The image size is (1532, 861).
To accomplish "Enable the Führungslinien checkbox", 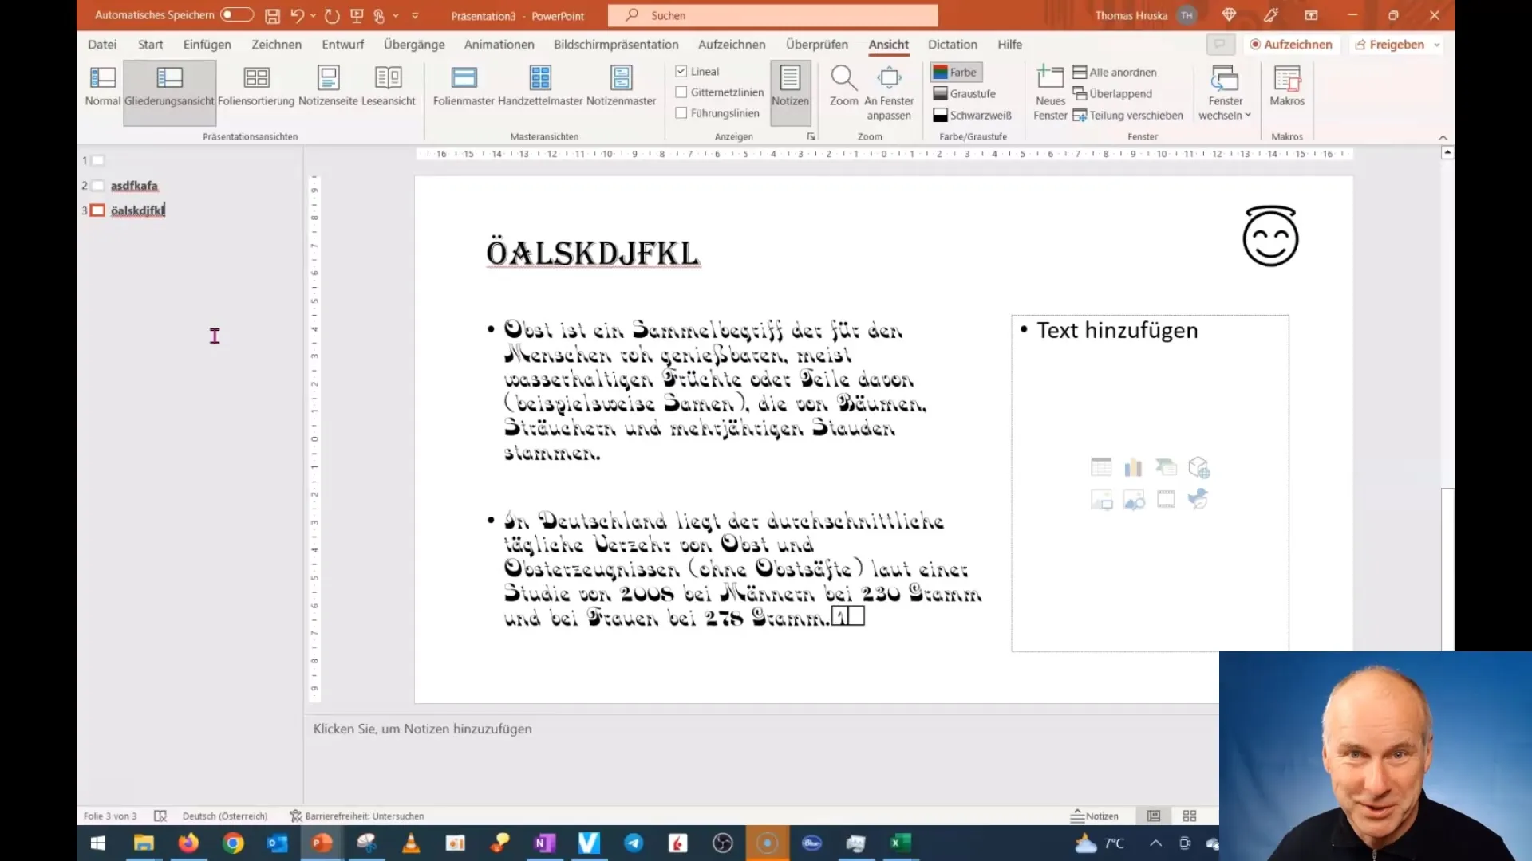I will (x=682, y=113).
